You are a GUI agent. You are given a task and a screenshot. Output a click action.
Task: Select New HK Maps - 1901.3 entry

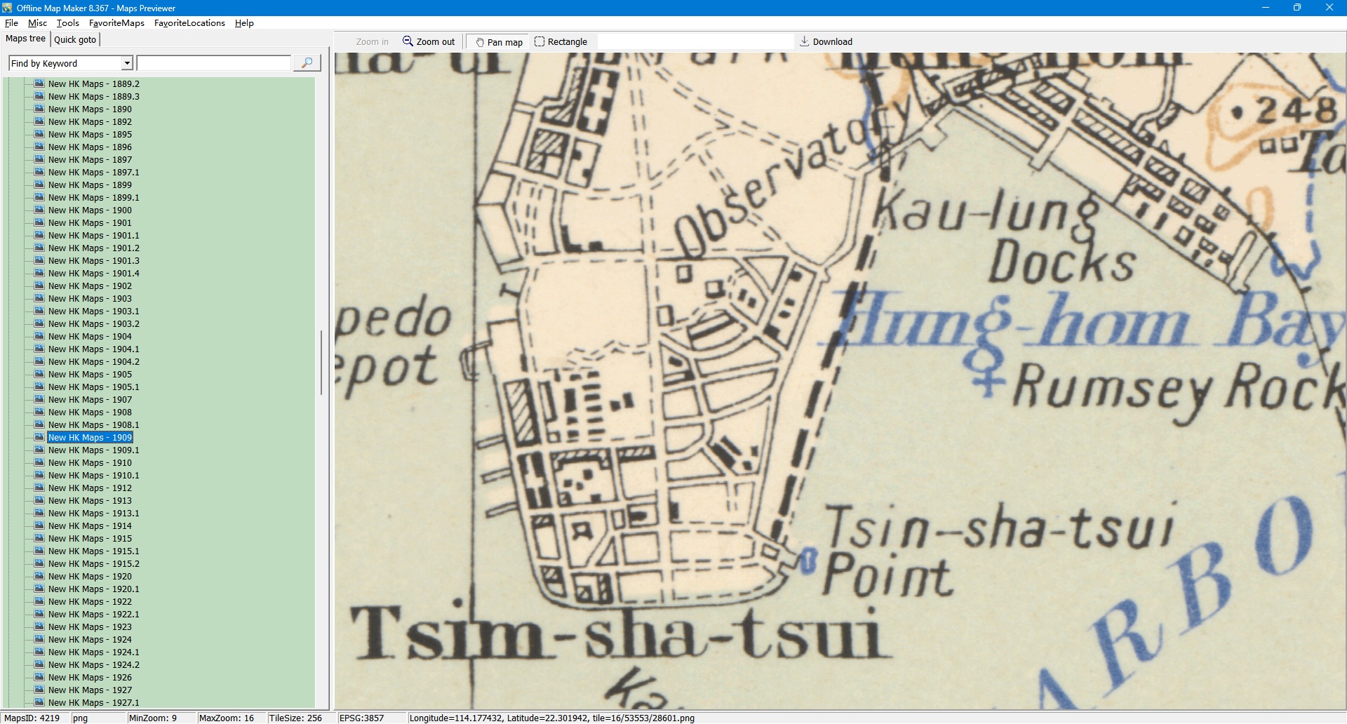coord(93,261)
